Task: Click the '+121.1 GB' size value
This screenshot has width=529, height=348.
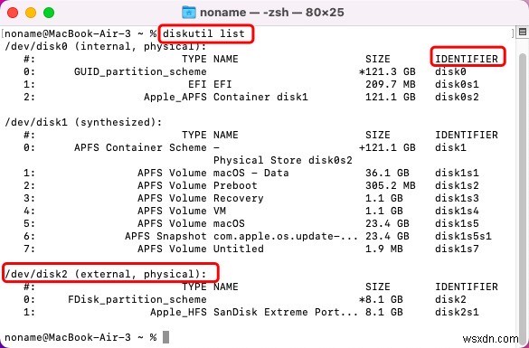Action: pos(387,147)
